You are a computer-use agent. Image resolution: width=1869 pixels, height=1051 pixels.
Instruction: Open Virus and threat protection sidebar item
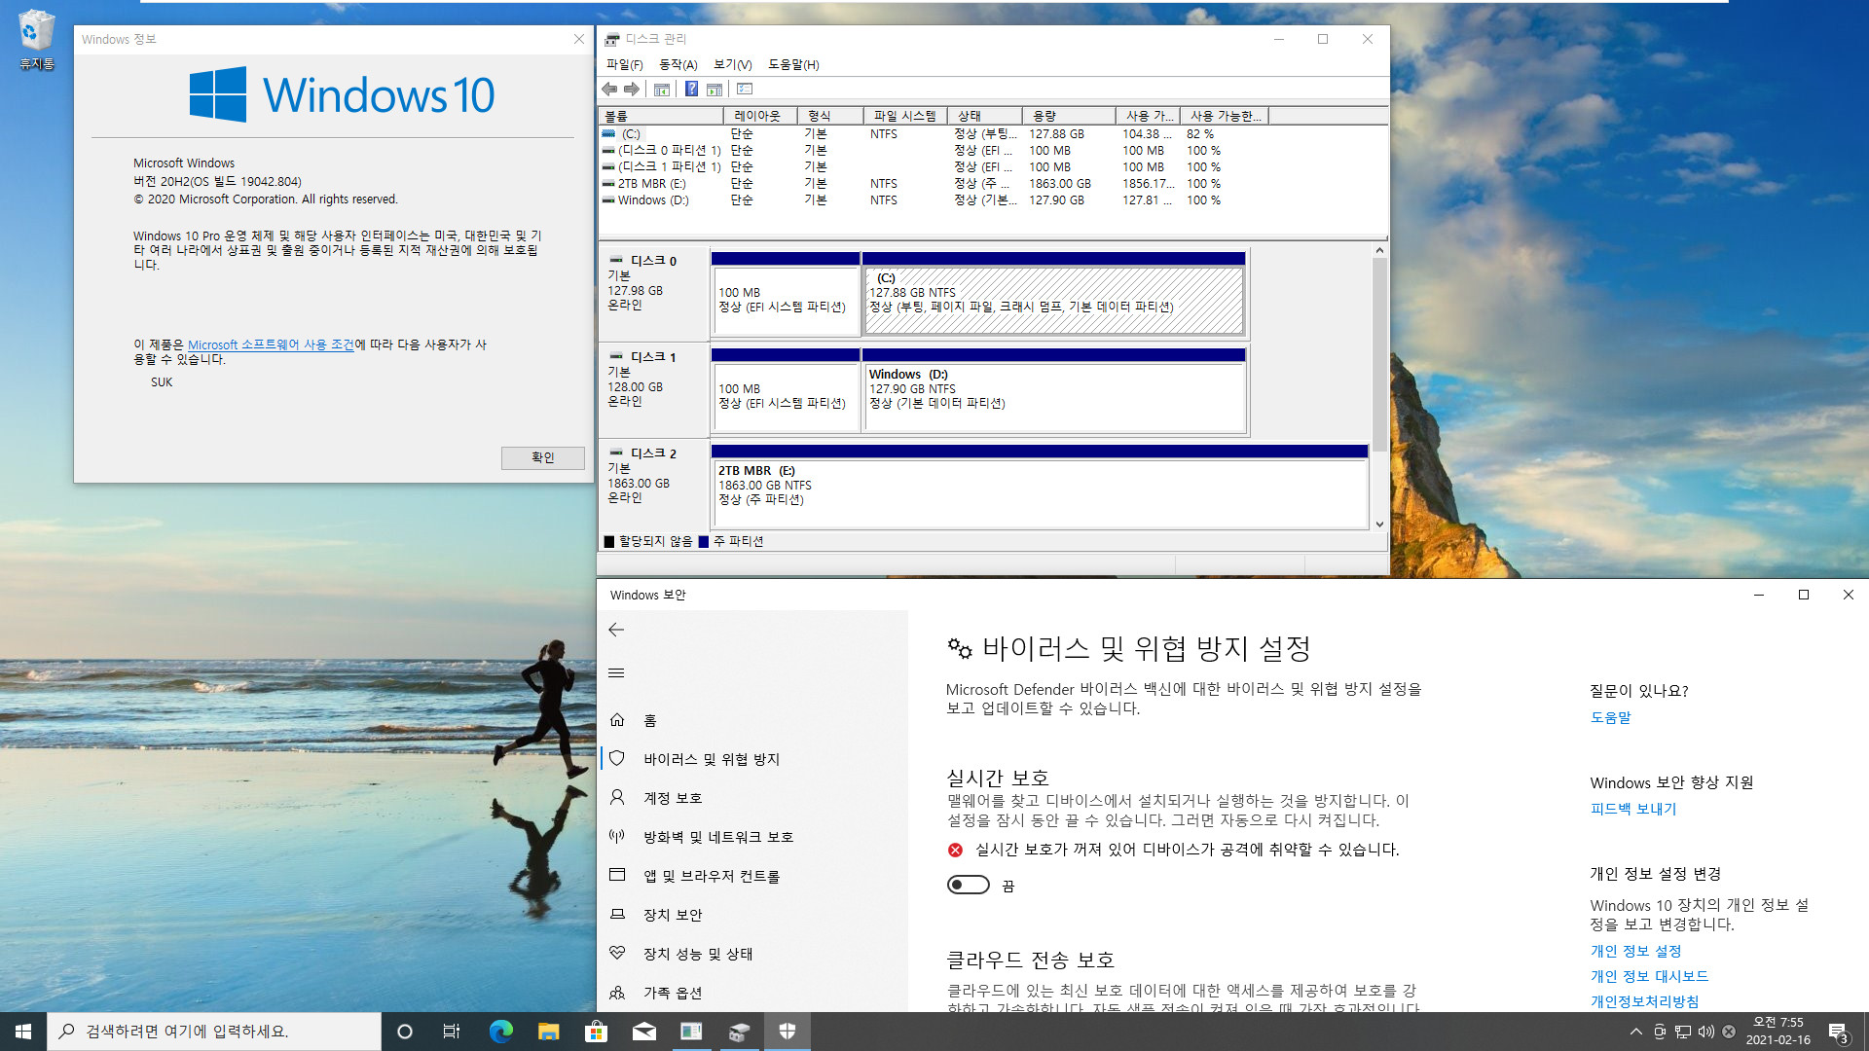click(x=752, y=759)
